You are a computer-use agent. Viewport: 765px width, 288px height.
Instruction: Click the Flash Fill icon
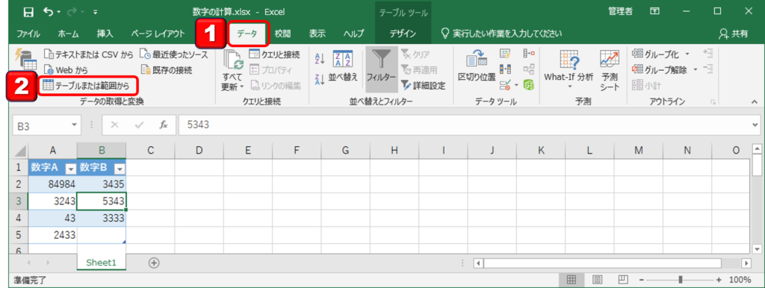(x=505, y=53)
